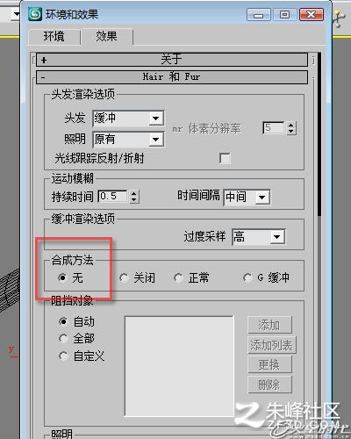The image size is (351, 439).
Task: Click the 3ds Max application icon in title bar
Action: [35, 14]
